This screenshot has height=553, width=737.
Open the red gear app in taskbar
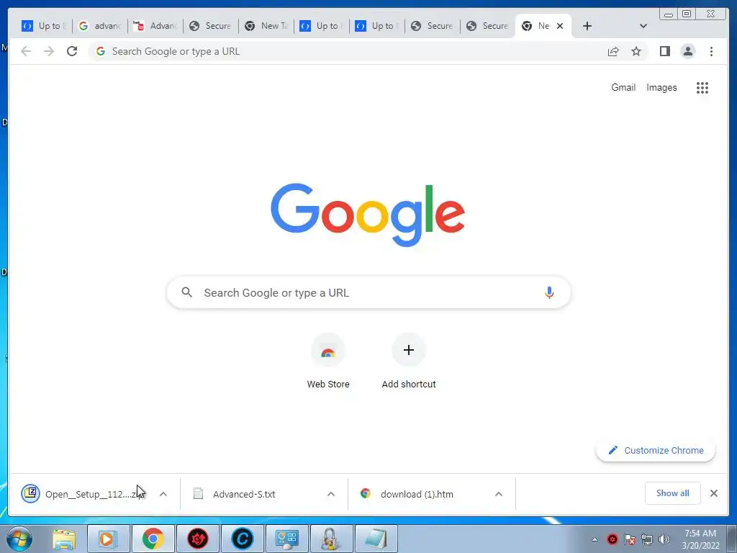coord(198,539)
